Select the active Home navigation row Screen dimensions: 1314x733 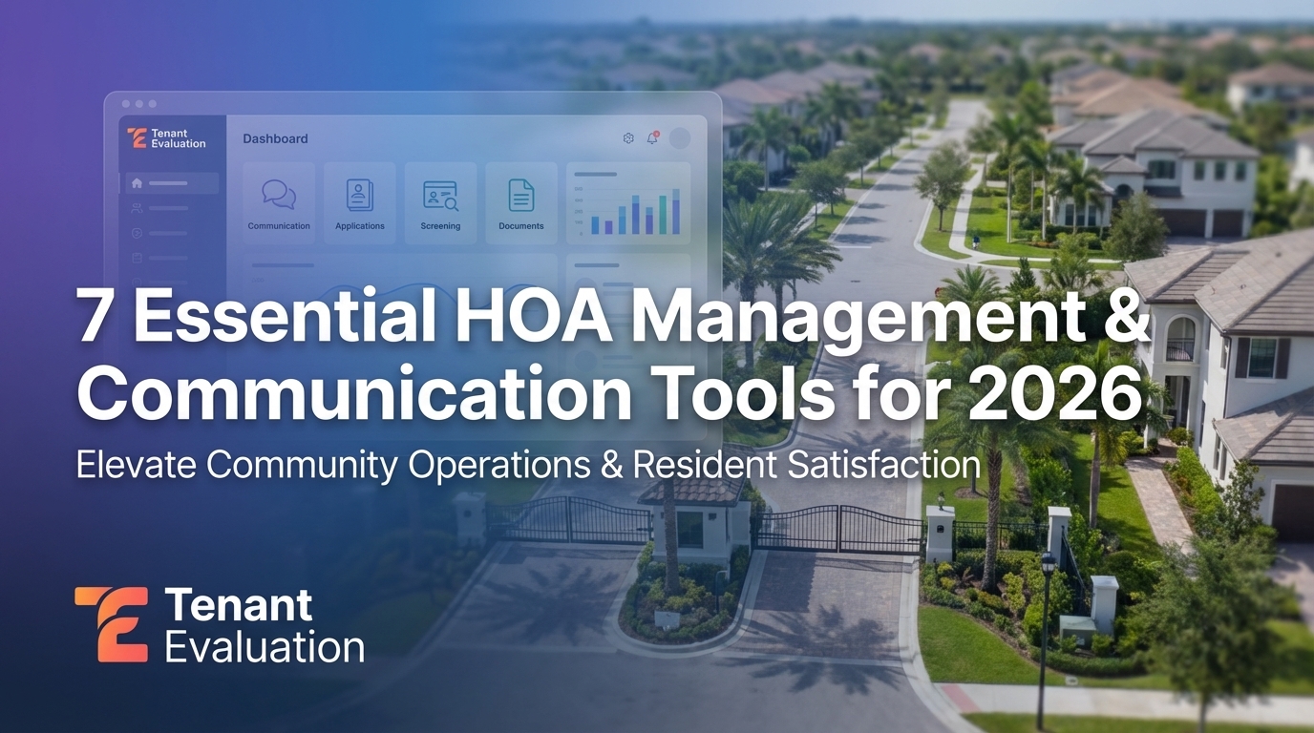pos(172,183)
